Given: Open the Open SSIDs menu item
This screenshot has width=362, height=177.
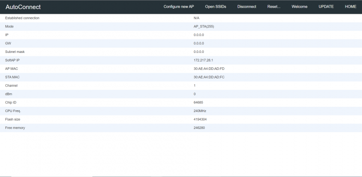Looking at the screenshot, I should click(215, 7).
